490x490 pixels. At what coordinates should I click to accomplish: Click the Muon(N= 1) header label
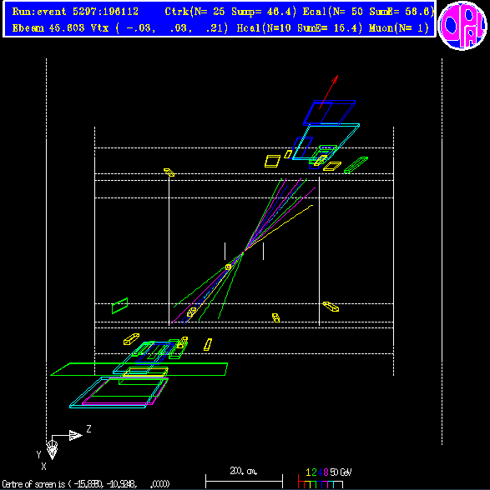[x=398, y=28]
